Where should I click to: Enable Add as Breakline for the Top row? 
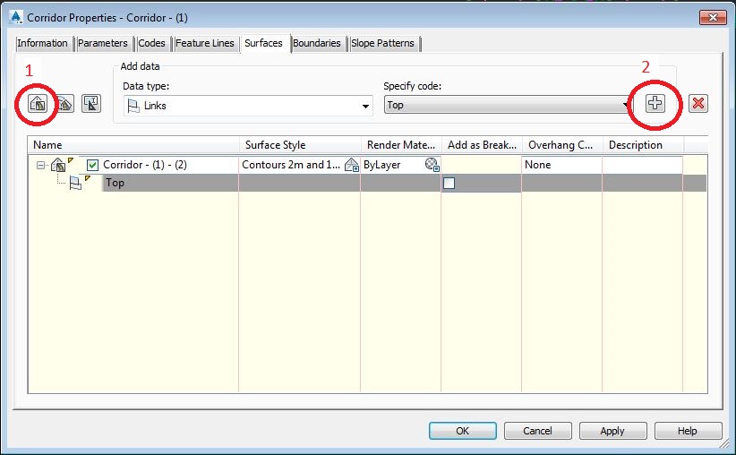(449, 183)
